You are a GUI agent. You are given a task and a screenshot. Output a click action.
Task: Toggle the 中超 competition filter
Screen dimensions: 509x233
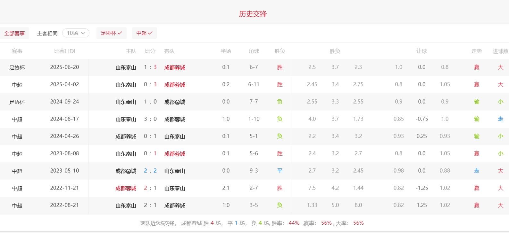pos(144,33)
